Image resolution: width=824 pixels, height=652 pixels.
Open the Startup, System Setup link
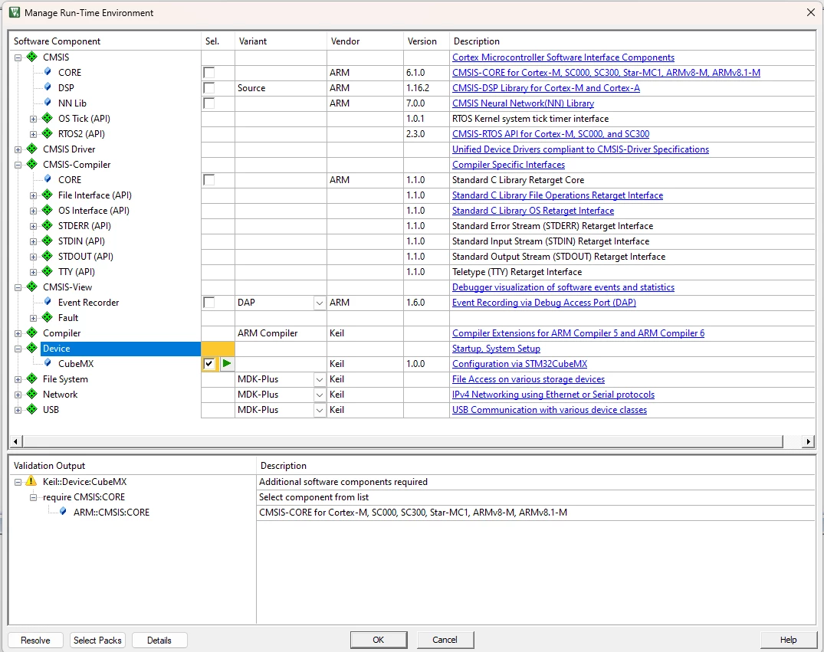(496, 349)
